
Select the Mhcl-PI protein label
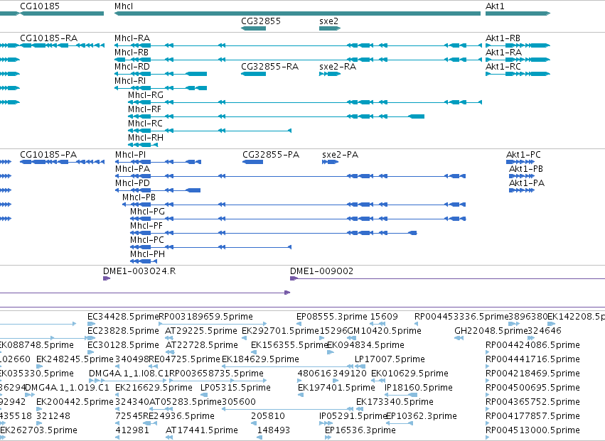130,155
